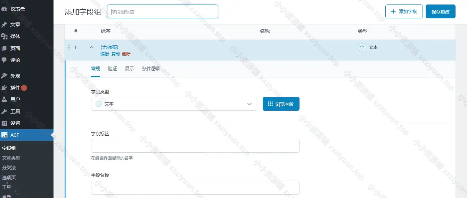Focus the 字段组标题 title input
The image size is (467, 198).
(162, 11)
